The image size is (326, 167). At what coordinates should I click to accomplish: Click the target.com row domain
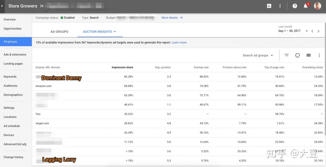pos(42,123)
